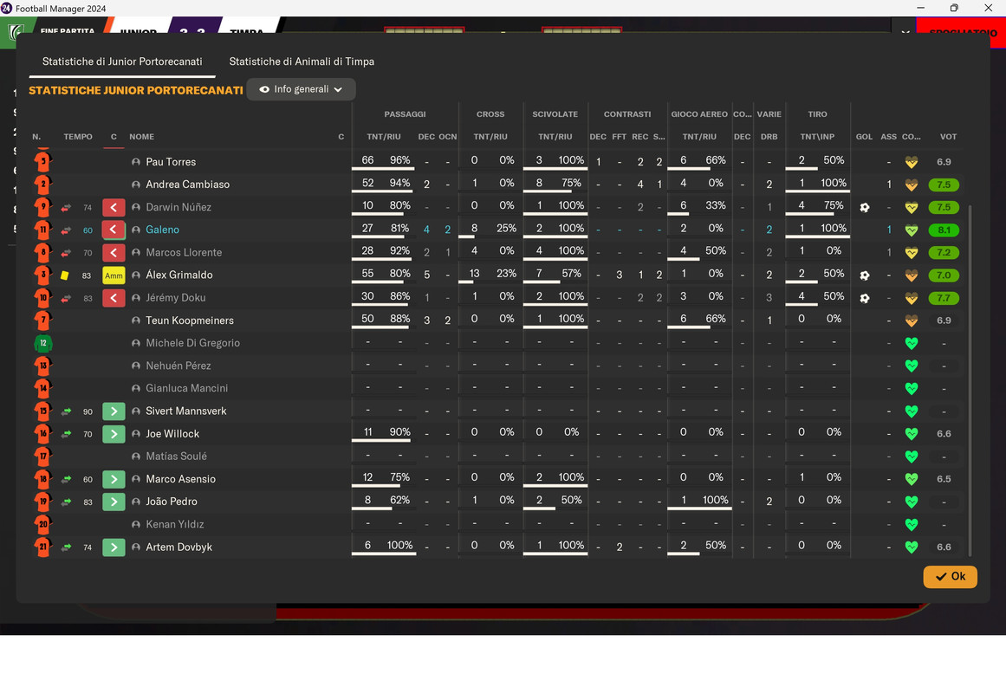Click Jérémy Doku 7.7 rating badge
1006x693 pixels.
[944, 298]
